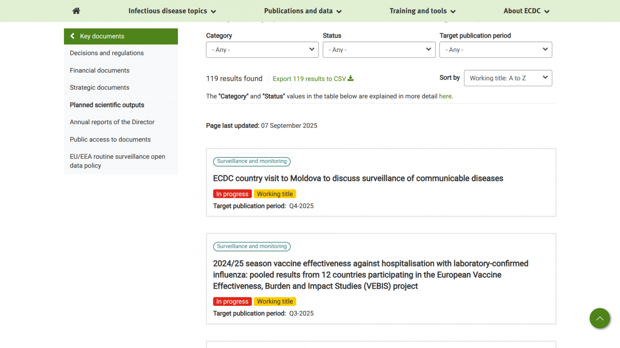Open the Category filter dropdown
Image resolution: width=620 pixels, height=348 pixels.
262,50
